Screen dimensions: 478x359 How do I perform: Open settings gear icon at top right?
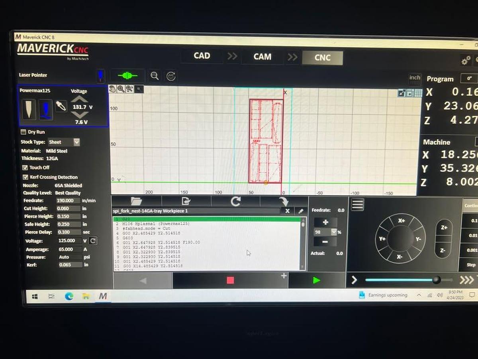(x=466, y=61)
